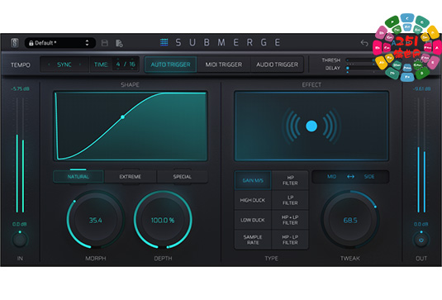The height and width of the screenshot is (300, 442).
Task: Select LP FILTER effect type
Action: coord(290,200)
